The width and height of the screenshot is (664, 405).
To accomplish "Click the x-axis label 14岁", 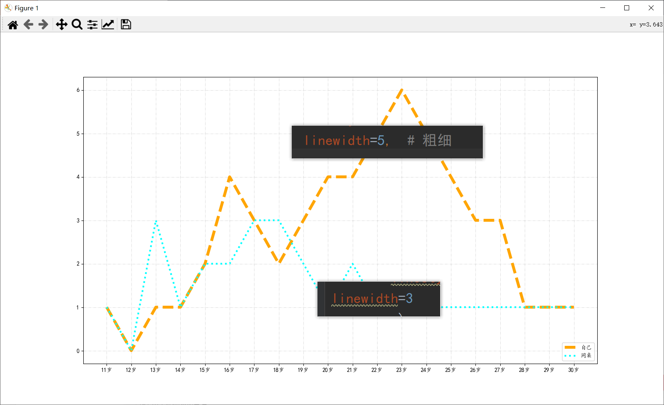I will click(x=180, y=370).
